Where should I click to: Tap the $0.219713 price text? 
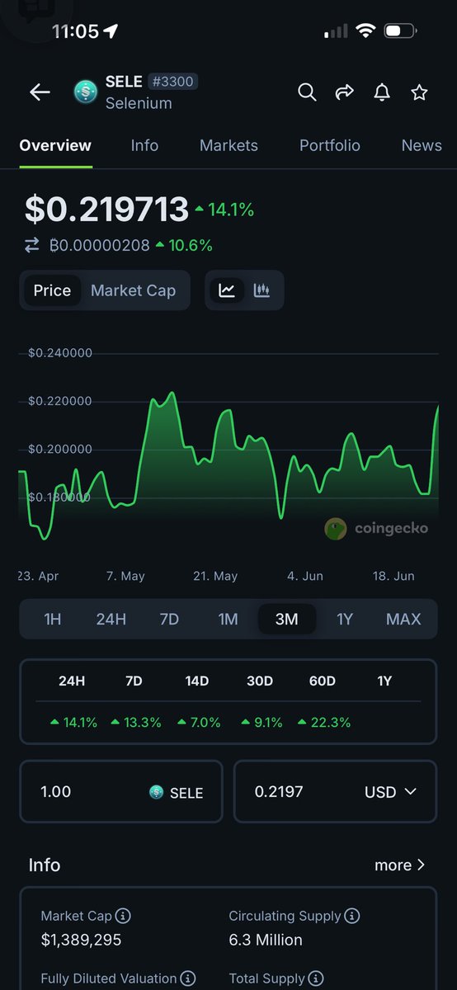point(106,209)
